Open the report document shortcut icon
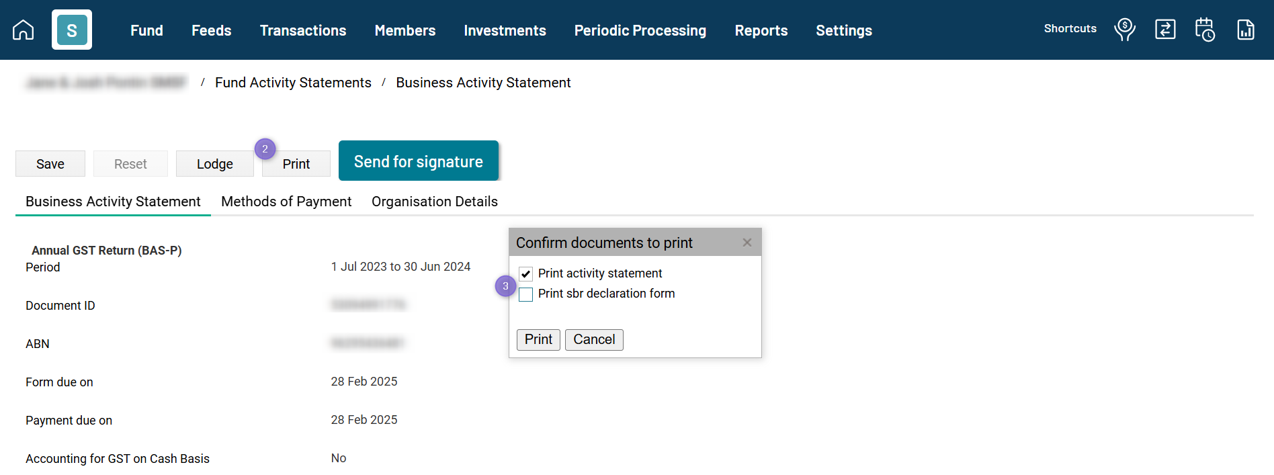Image resolution: width=1274 pixels, height=475 pixels. click(1246, 30)
